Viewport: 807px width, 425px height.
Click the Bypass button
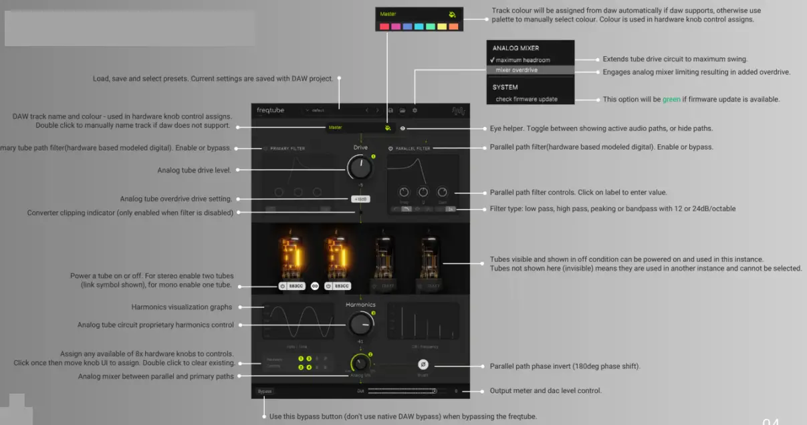coord(264,391)
